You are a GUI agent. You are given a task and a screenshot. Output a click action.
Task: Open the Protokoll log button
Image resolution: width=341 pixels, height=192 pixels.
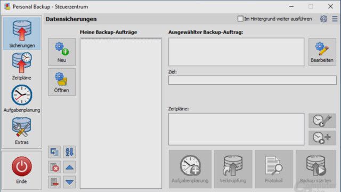[x=274, y=169]
